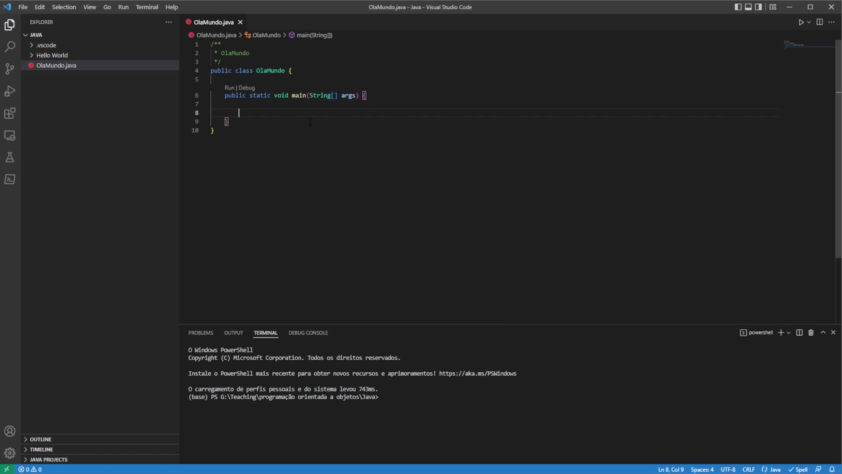
Task: Kill terminal with trash icon
Action: [x=811, y=333]
